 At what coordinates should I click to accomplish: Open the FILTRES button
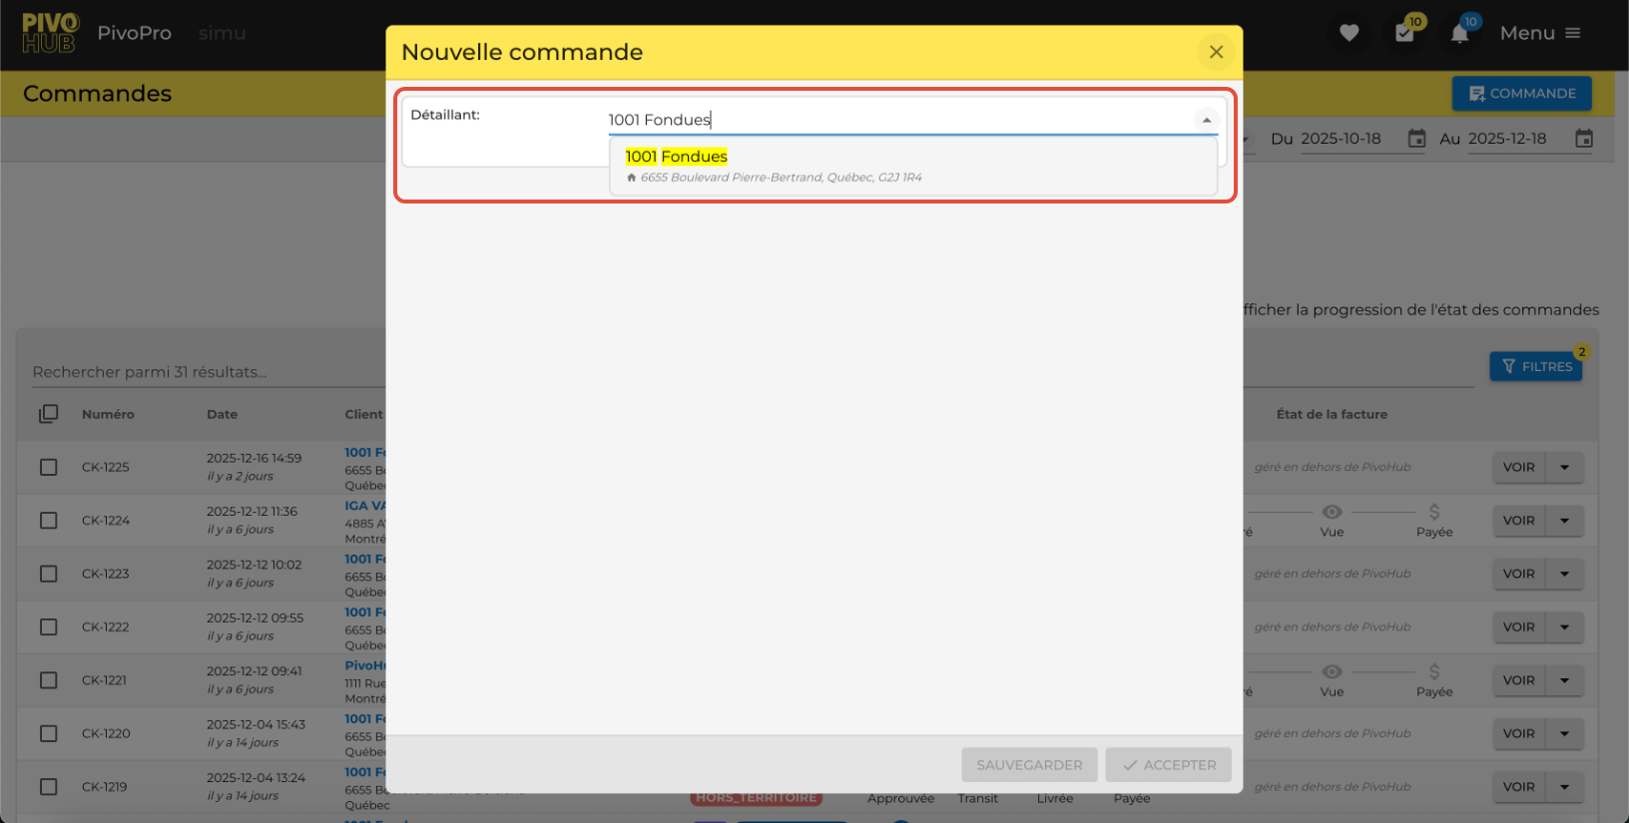pos(1536,366)
